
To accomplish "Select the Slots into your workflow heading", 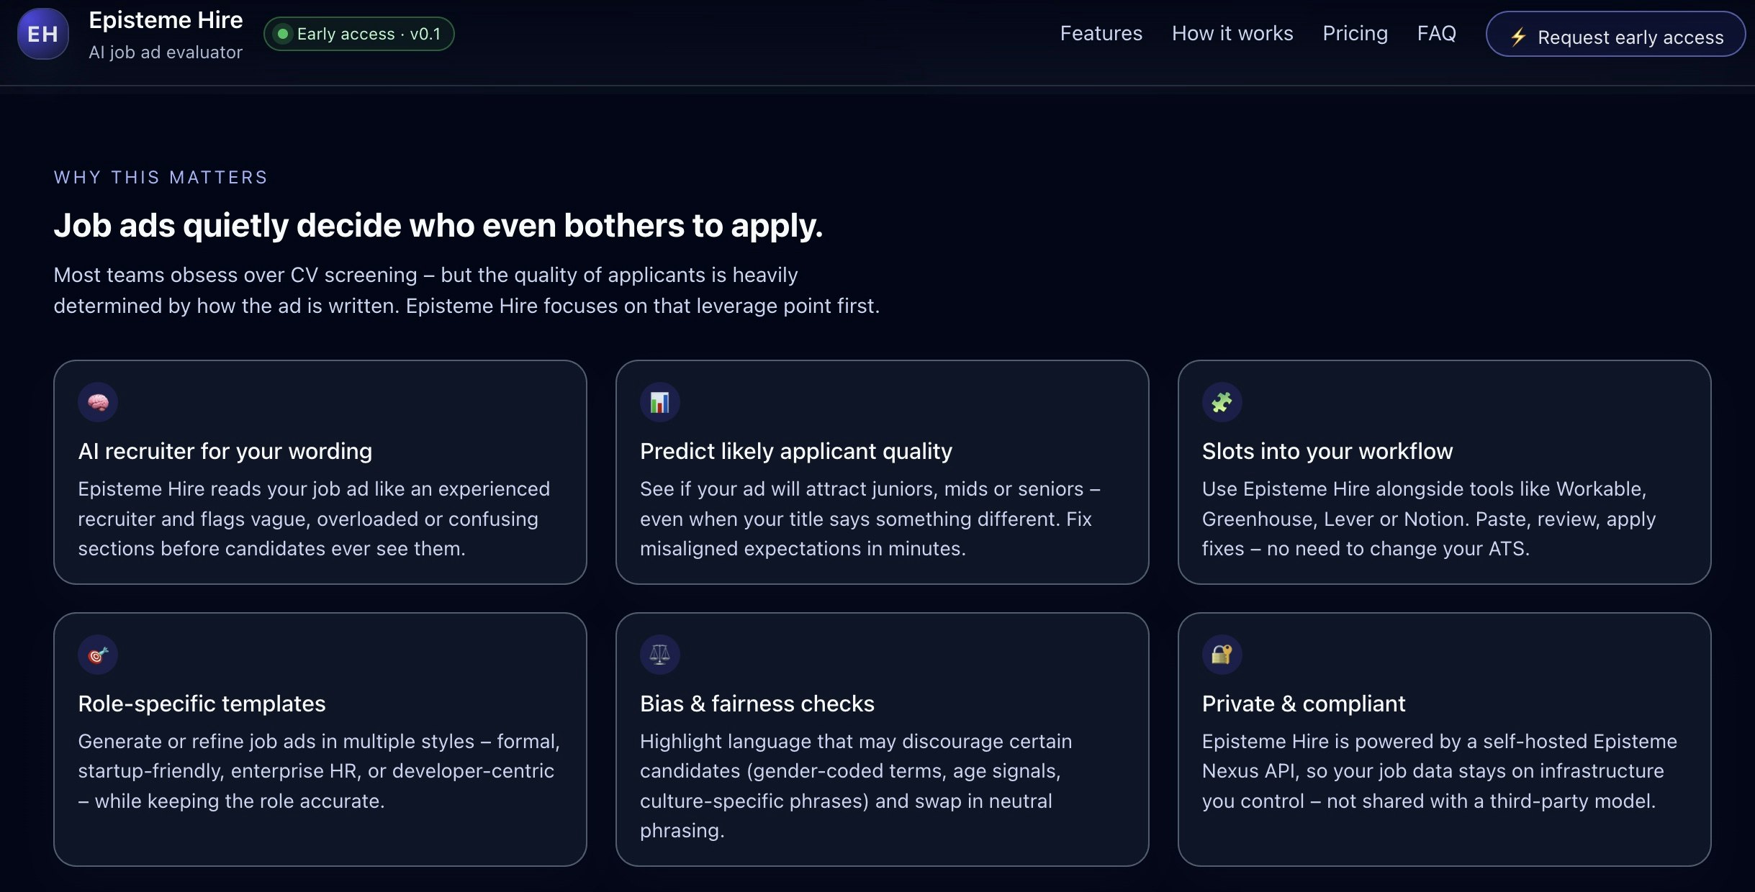I will pyautogui.click(x=1327, y=451).
